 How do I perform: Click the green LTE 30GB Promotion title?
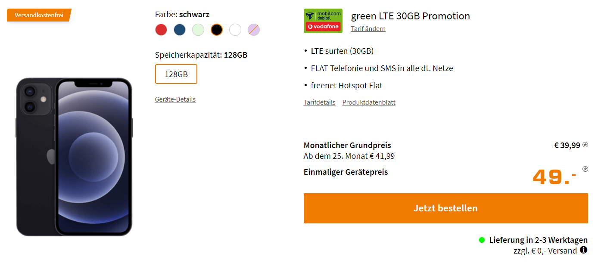coord(411,16)
